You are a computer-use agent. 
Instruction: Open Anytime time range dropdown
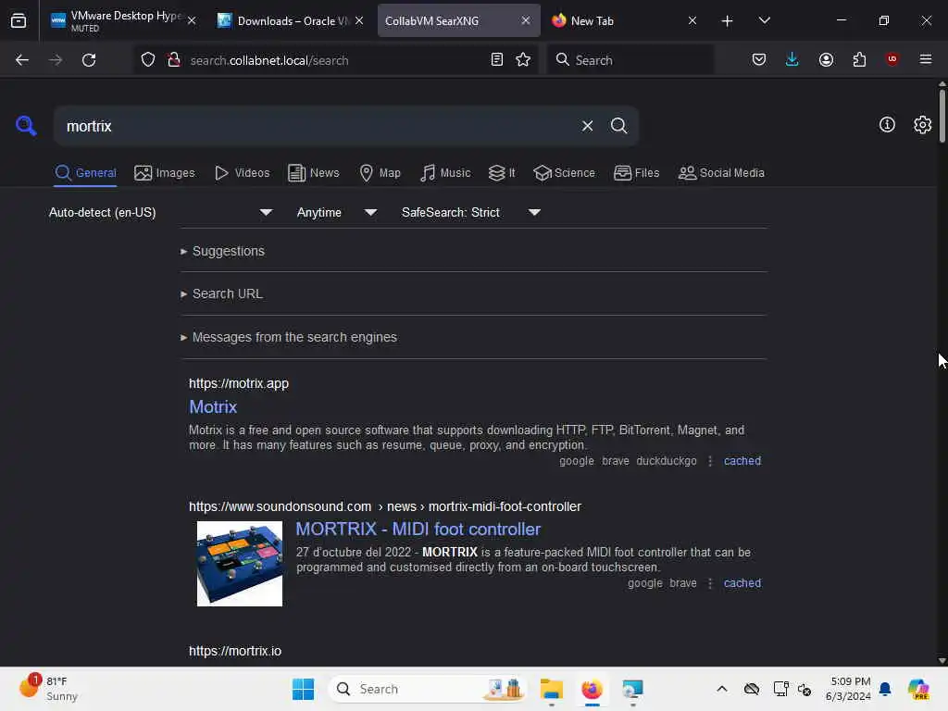pyautogui.click(x=336, y=212)
